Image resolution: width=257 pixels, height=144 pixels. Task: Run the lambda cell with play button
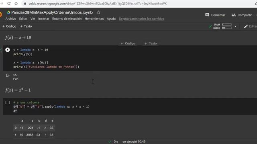[8, 50]
